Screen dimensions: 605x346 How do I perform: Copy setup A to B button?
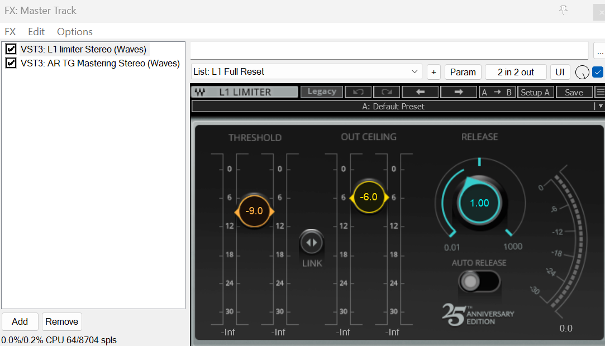coord(497,92)
